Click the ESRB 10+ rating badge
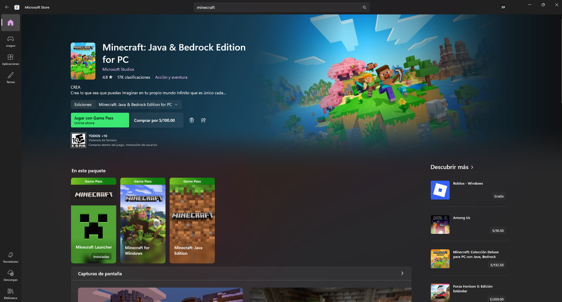Viewport: 562px width, 302px height. pyautogui.click(x=78, y=140)
